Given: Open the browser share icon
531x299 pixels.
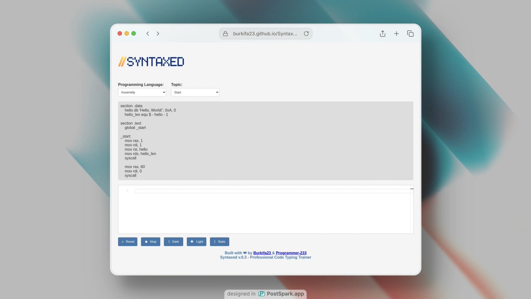Looking at the screenshot, I should pyautogui.click(x=383, y=34).
